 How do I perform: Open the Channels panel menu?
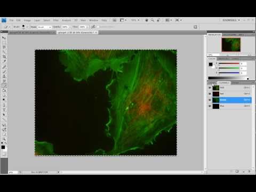[x=253, y=83]
